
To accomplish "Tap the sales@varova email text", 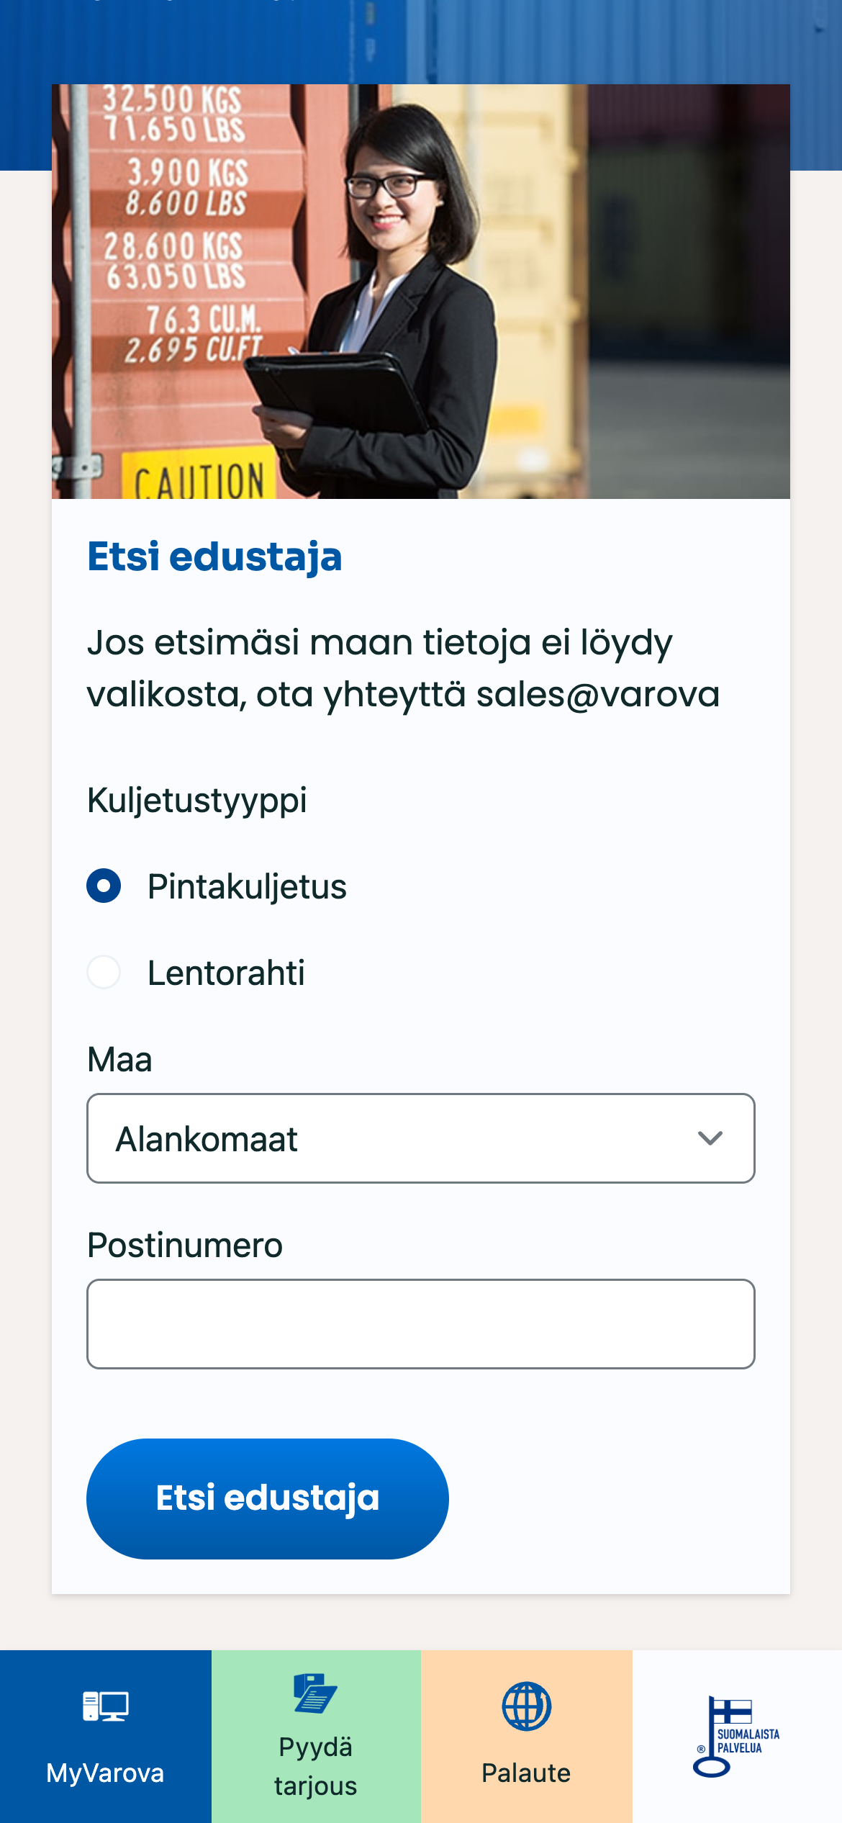I will click(598, 695).
